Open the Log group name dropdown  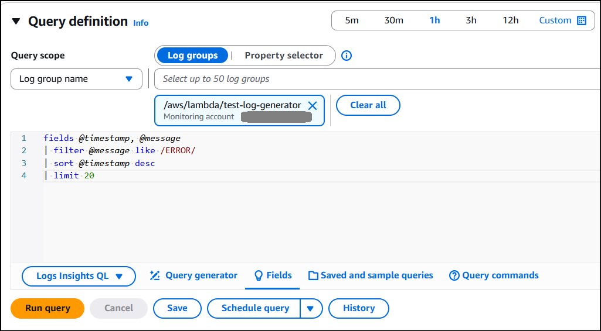coord(76,79)
